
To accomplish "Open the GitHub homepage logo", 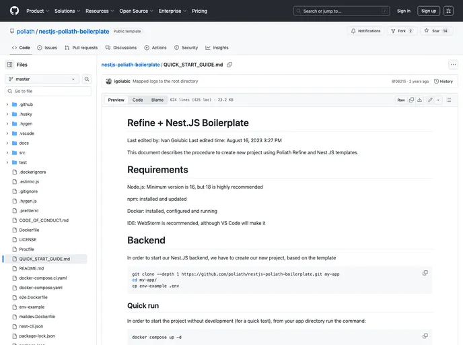I will click(14, 11).
